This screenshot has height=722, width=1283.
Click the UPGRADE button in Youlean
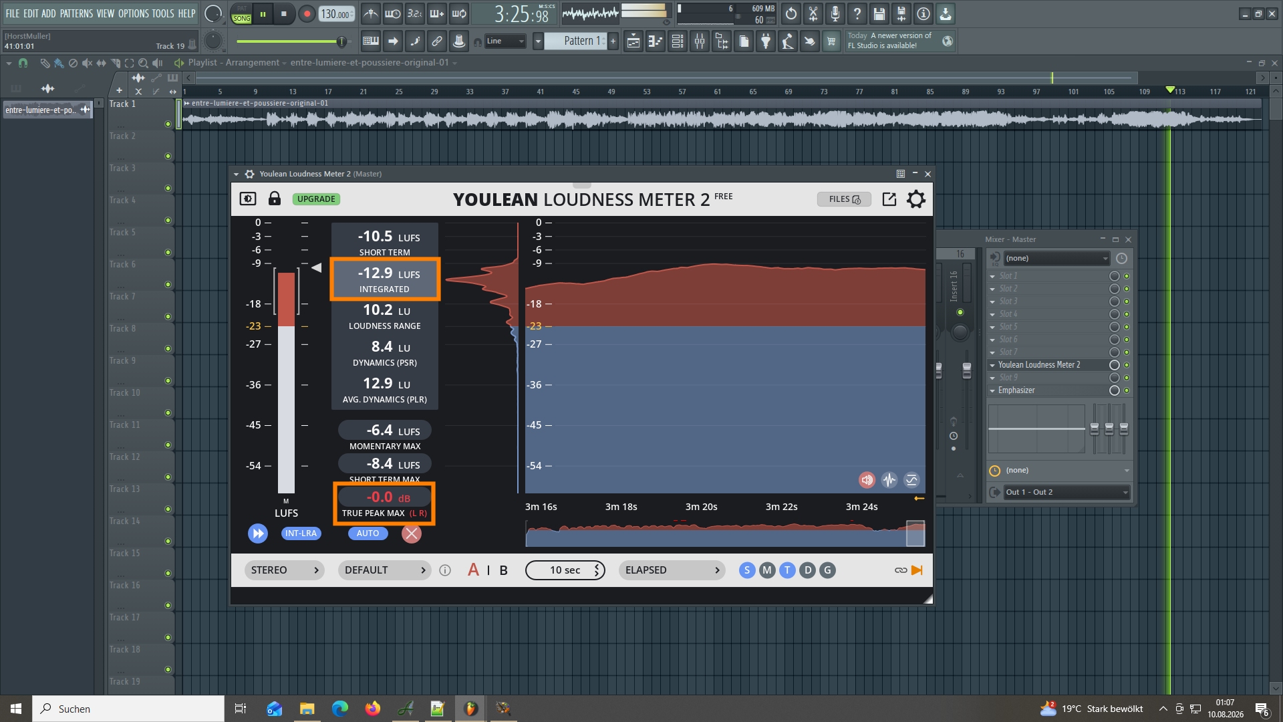316,199
